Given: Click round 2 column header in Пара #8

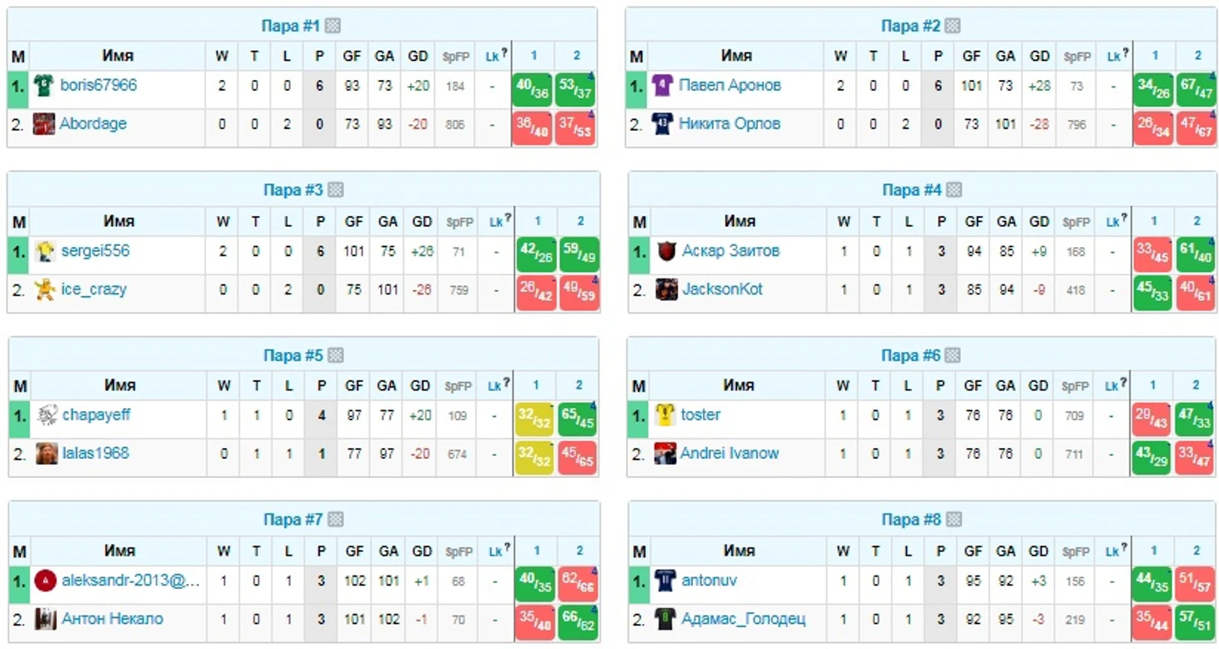Looking at the screenshot, I should (1196, 551).
